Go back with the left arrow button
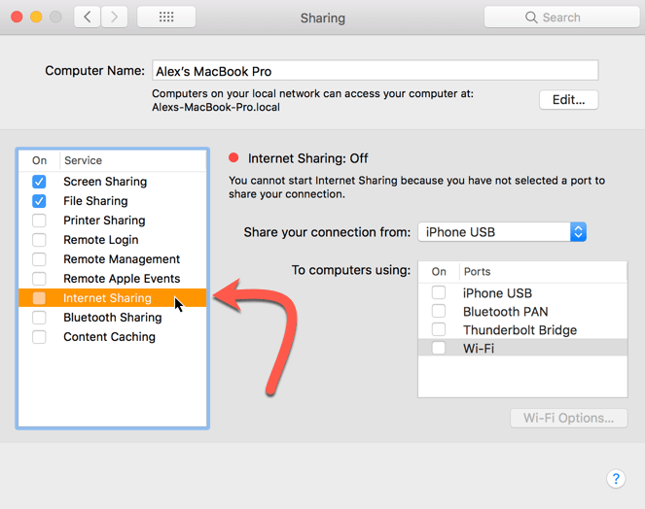The image size is (645, 509). (88, 17)
